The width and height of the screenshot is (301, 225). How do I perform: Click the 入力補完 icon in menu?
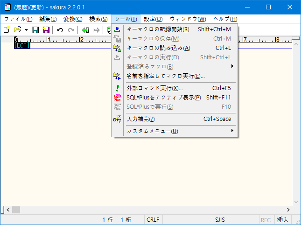pyautogui.click(x=117, y=119)
